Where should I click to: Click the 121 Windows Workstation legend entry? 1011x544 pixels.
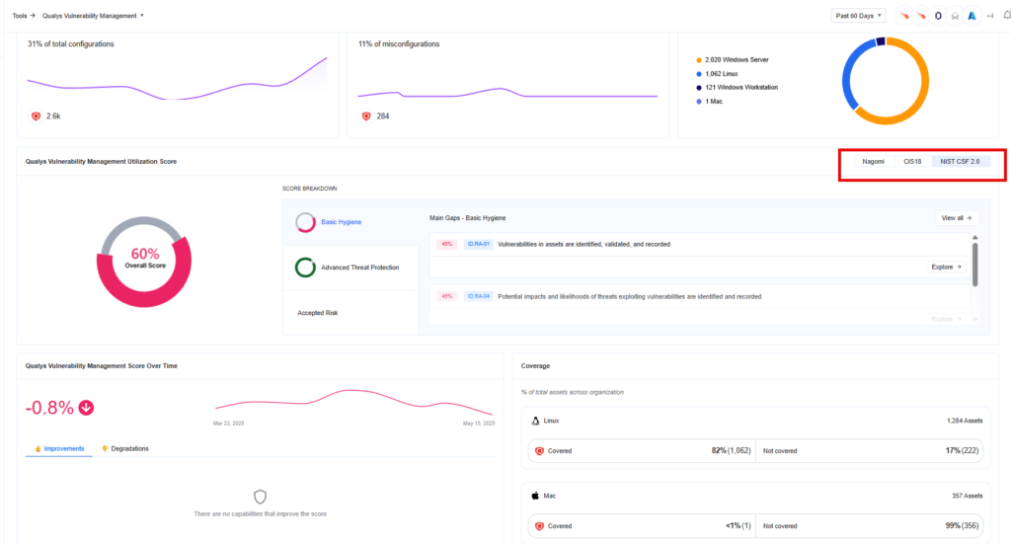[x=737, y=88]
